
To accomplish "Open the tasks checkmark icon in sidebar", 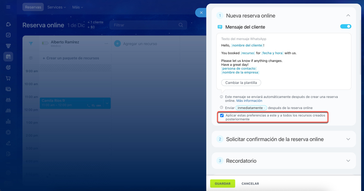I will 8,35.
